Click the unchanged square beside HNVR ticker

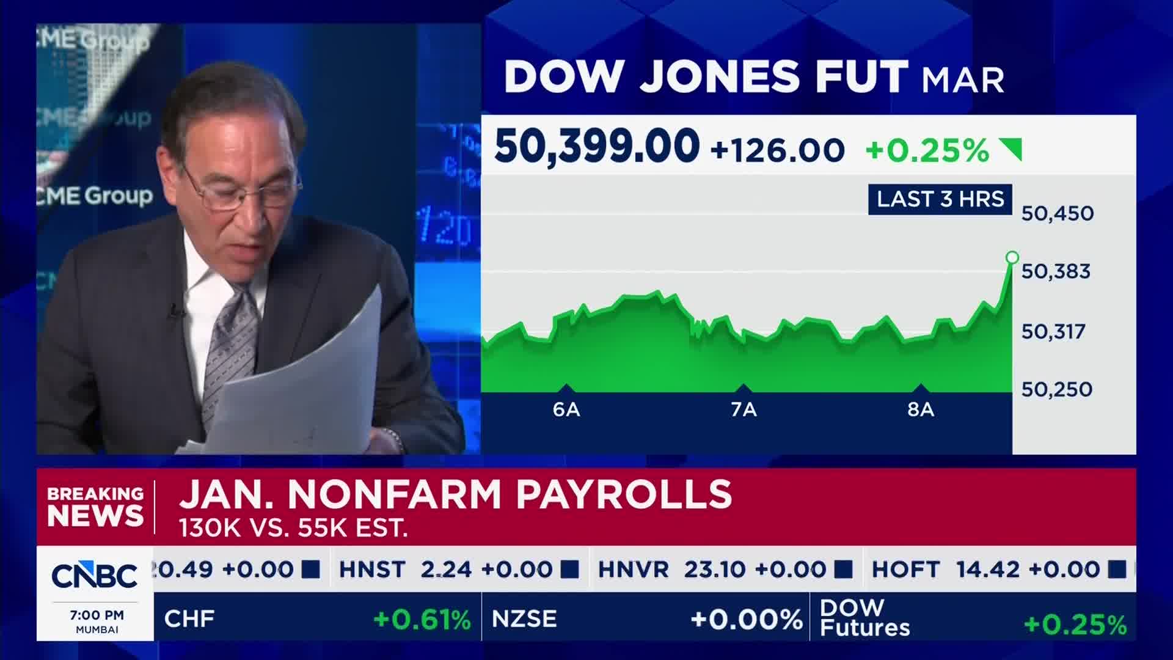[843, 570]
